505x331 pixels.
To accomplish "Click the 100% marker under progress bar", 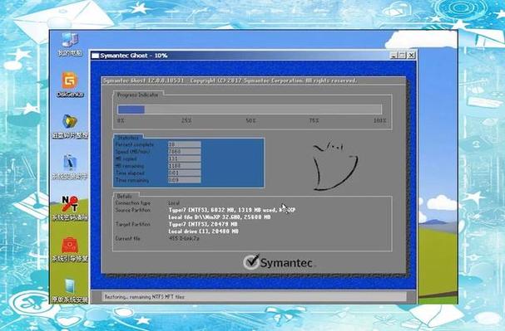I will coord(380,121).
